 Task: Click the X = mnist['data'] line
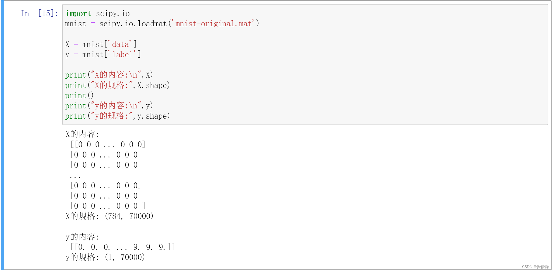[x=101, y=44]
